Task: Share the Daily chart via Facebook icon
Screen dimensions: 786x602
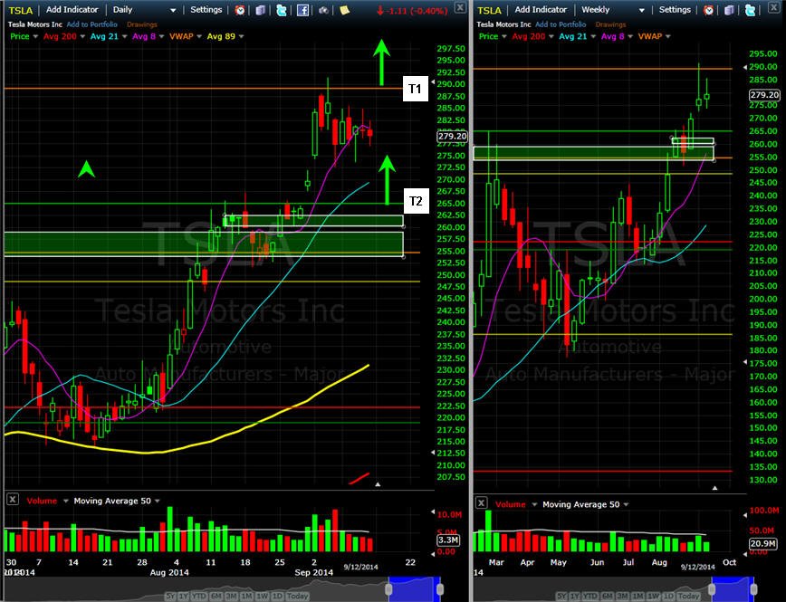Action: point(302,10)
